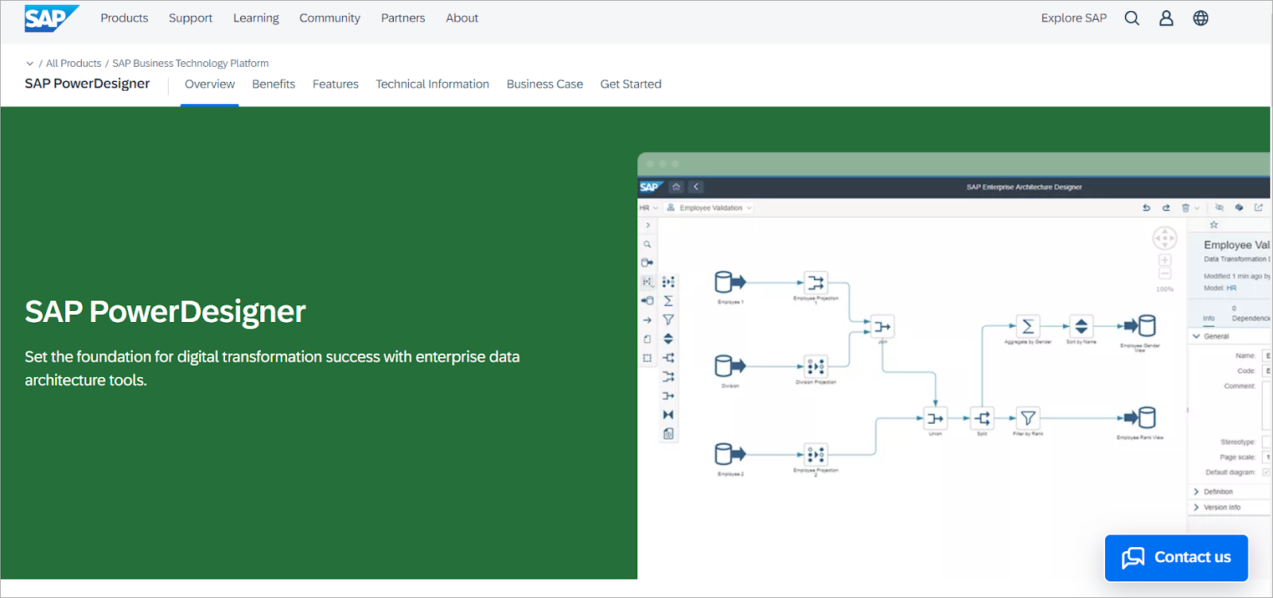Select the Union node in the diagram
This screenshot has height=598, width=1273.
click(x=936, y=418)
